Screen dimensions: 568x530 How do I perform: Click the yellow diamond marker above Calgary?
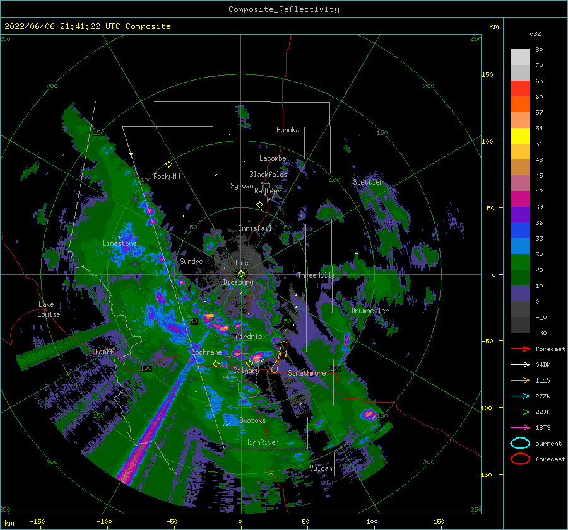pos(249,363)
